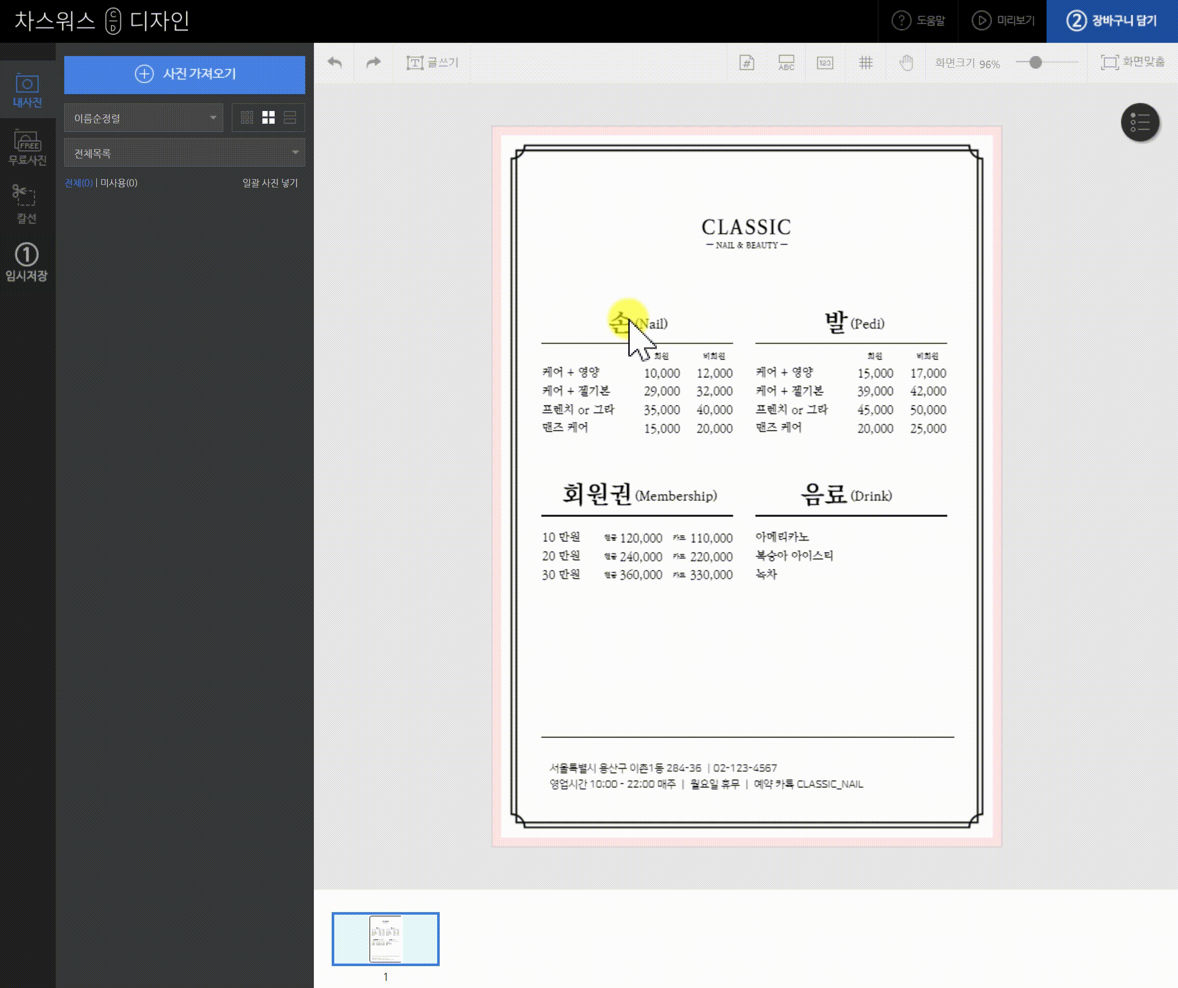
Task: Click the 복숭아 아이스티 text
Action: pos(794,555)
